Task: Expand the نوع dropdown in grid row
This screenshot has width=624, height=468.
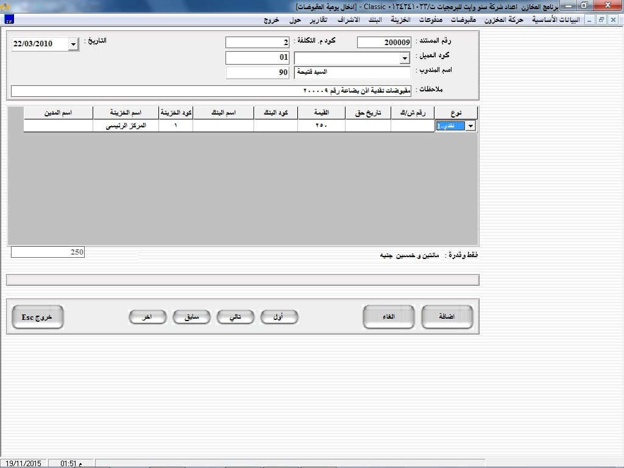Action: click(471, 126)
